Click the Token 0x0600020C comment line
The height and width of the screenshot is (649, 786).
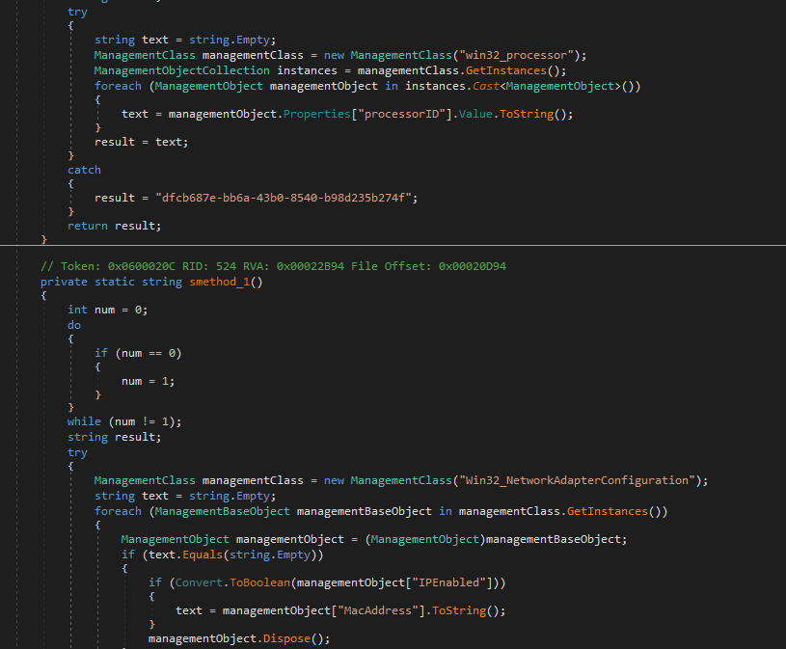[x=273, y=266]
